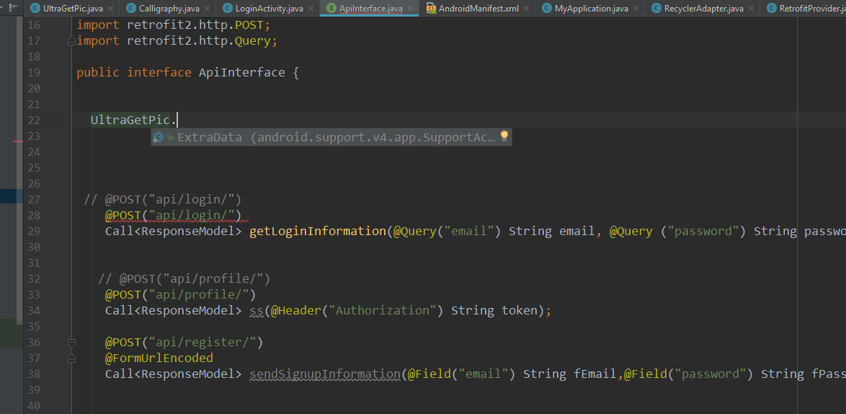Click the getLoginInformation method name
This screenshot has width=846, height=414.
[317, 232]
